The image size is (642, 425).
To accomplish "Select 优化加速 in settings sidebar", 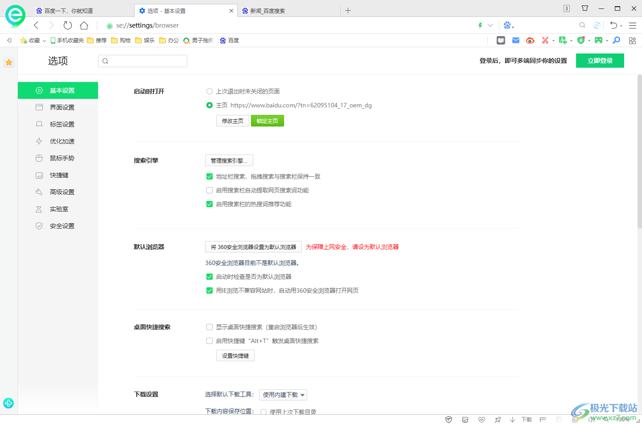I will click(x=58, y=141).
